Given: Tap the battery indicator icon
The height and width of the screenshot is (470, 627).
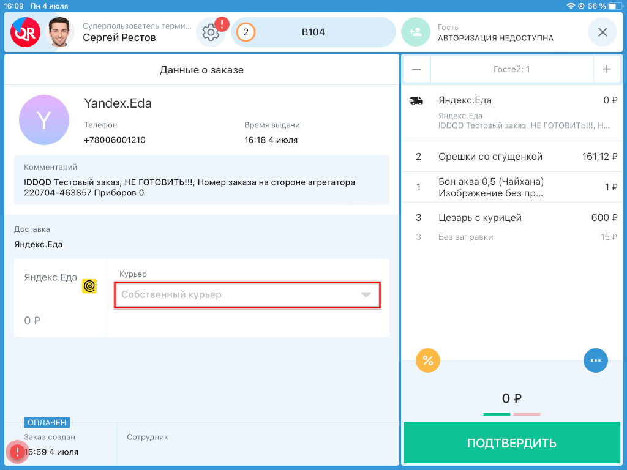Looking at the screenshot, I should click(x=615, y=6).
